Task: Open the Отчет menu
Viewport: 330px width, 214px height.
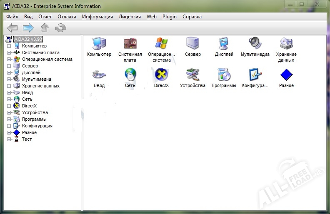Action: 45,17
